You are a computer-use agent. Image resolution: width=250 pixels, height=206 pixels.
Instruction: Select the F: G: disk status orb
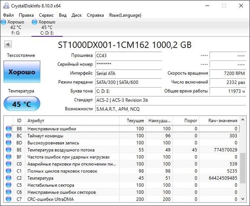point(3,22)
